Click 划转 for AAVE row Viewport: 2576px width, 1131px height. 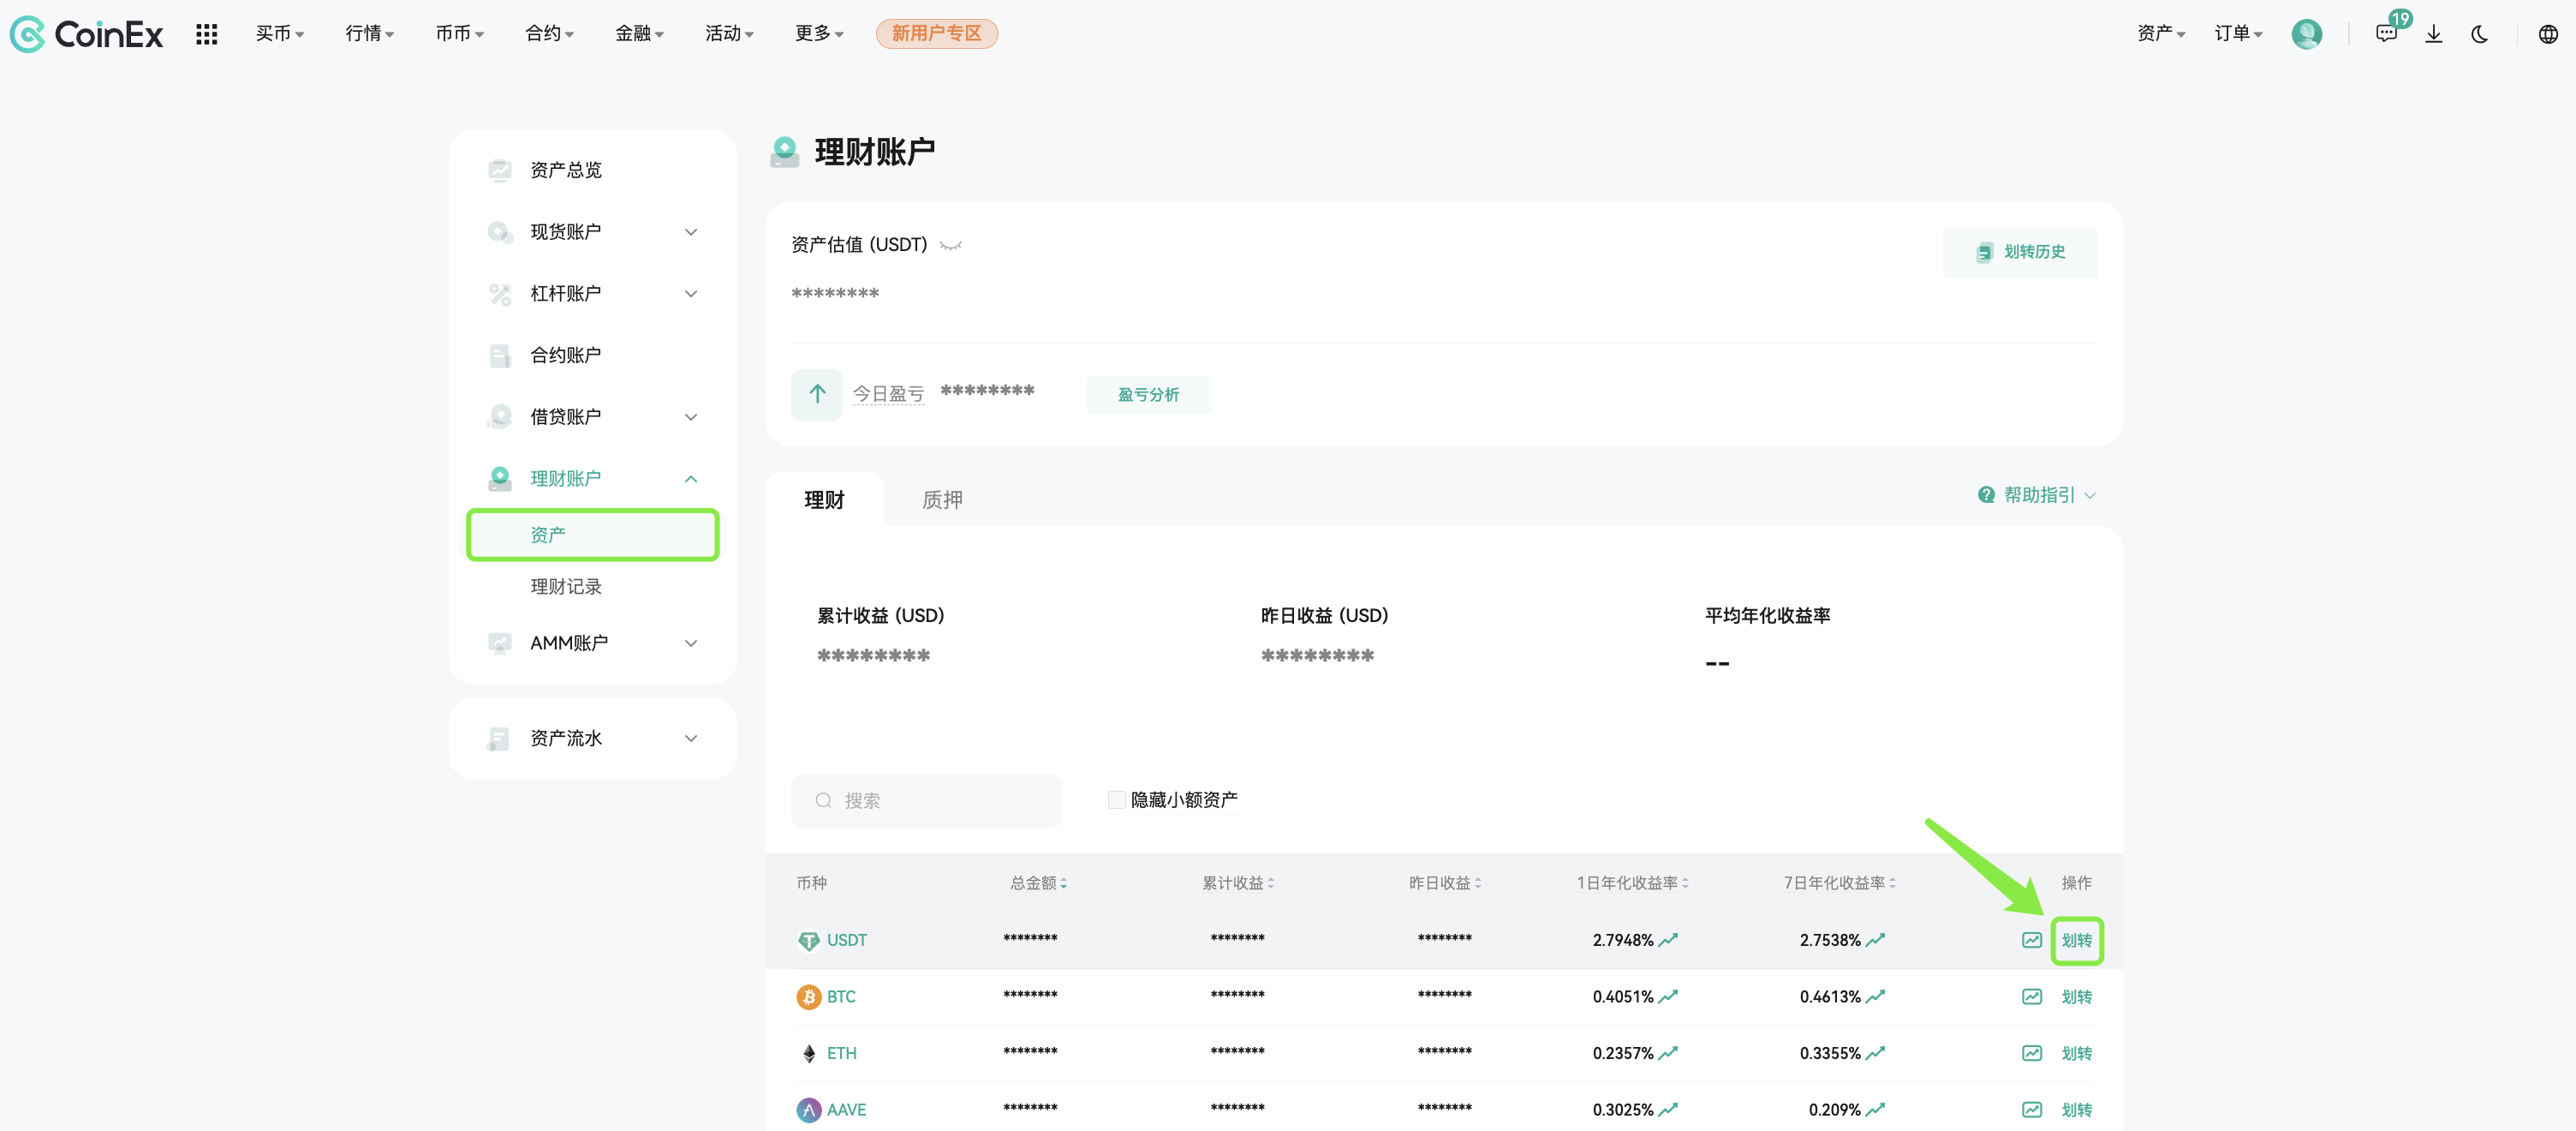pos(2076,1110)
